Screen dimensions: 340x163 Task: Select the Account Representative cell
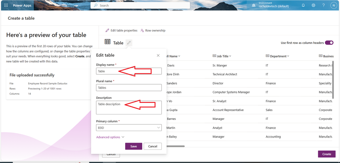pos(228,110)
